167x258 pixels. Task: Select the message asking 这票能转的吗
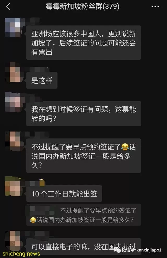click(83, 113)
